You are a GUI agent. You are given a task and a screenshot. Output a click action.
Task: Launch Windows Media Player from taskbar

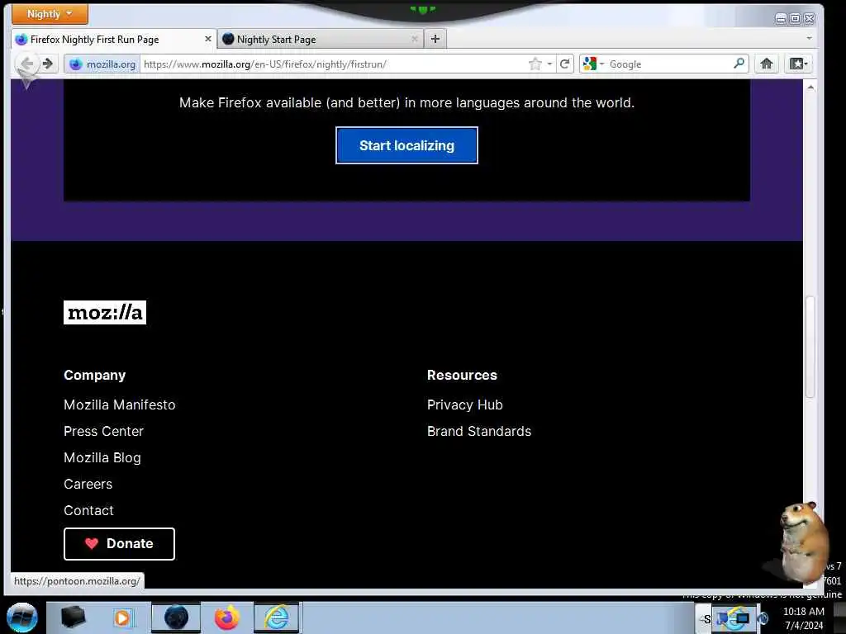(122, 617)
